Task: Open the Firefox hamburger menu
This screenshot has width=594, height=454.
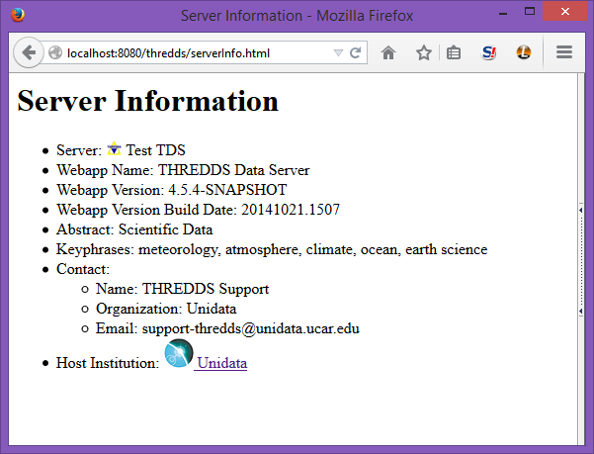Action: 564,52
